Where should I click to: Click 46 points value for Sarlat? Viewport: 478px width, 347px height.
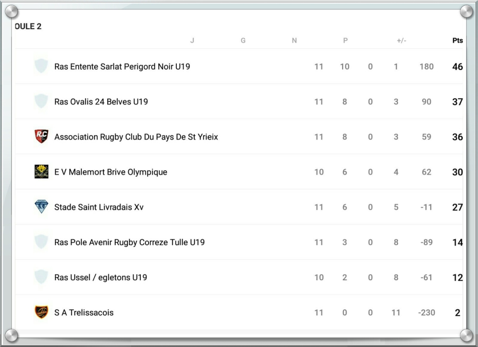[x=457, y=67]
